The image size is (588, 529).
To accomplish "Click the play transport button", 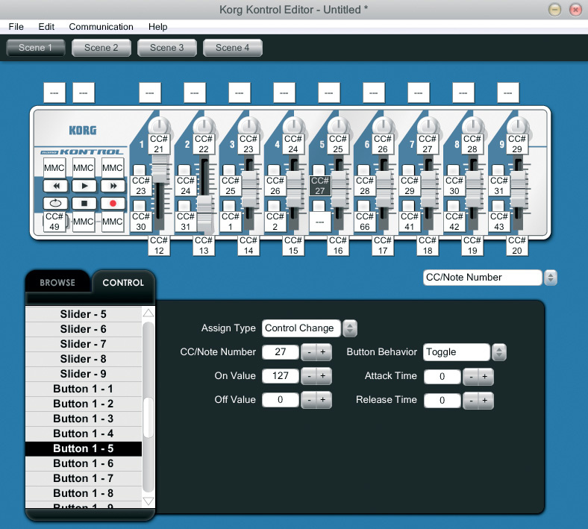I will click(84, 186).
